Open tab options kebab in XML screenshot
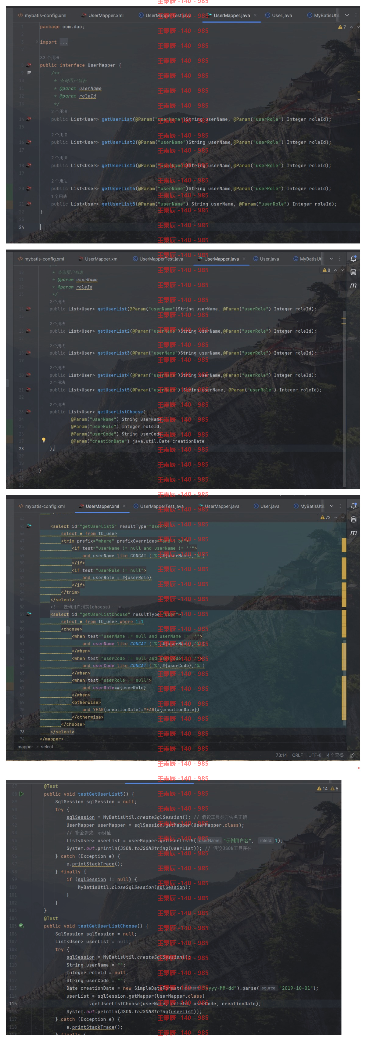 [x=340, y=506]
